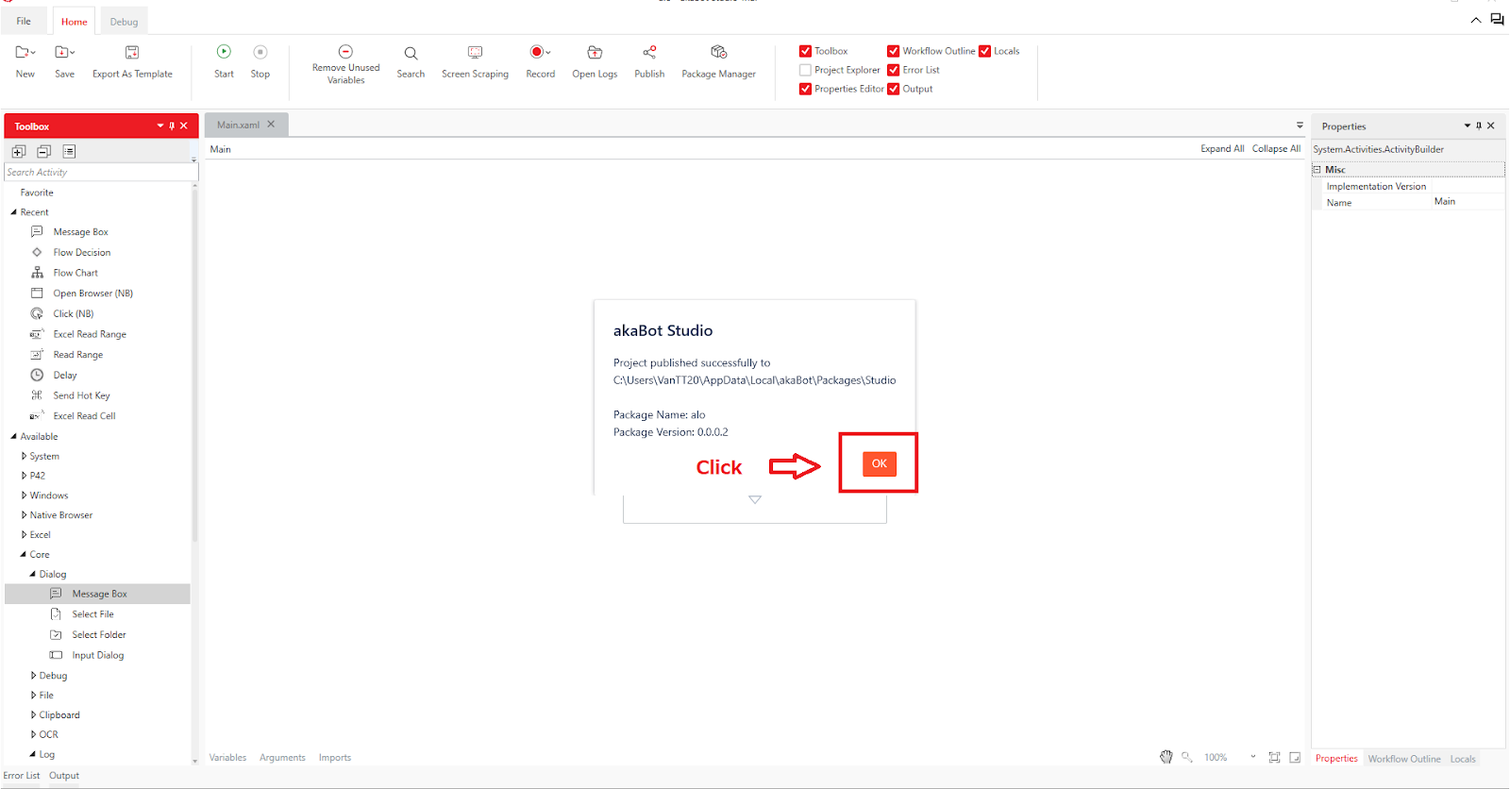Screen dimensions: 1510x789
Task: Click the Search Activity input field
Action: pos(101,172)
